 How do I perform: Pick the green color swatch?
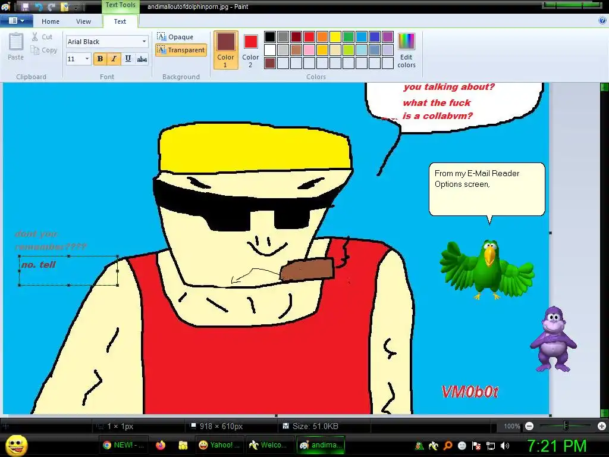(349, 37)
